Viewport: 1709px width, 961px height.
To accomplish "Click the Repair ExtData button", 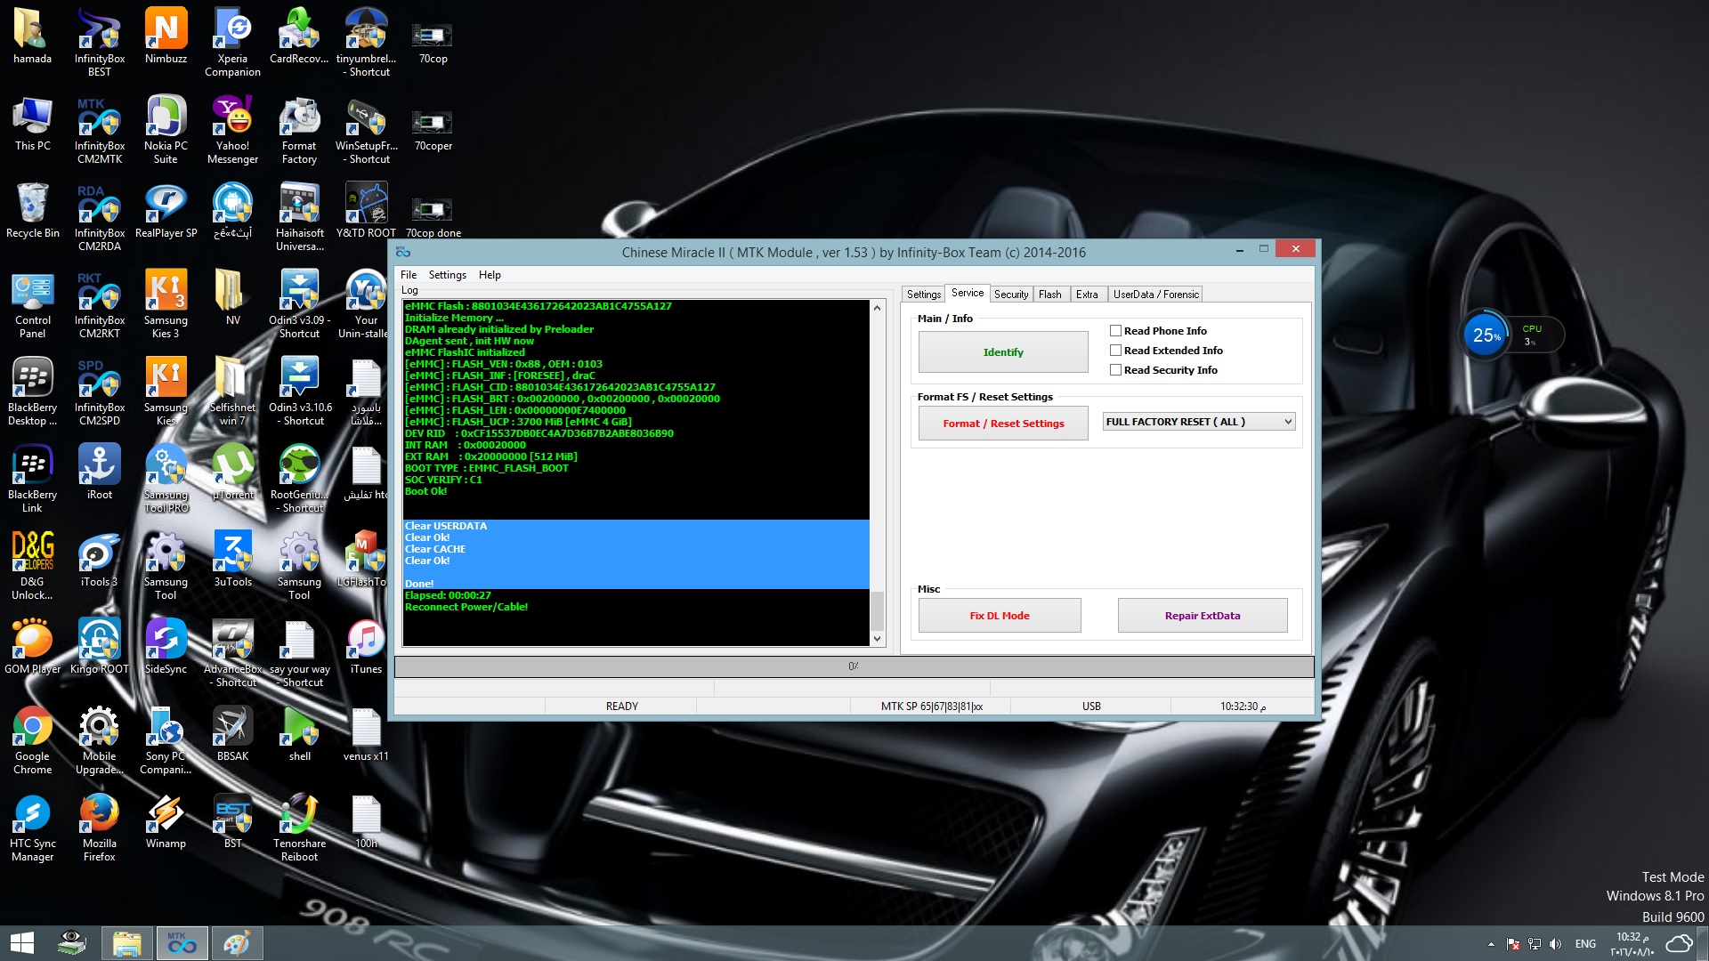I will coord(1203,616).
